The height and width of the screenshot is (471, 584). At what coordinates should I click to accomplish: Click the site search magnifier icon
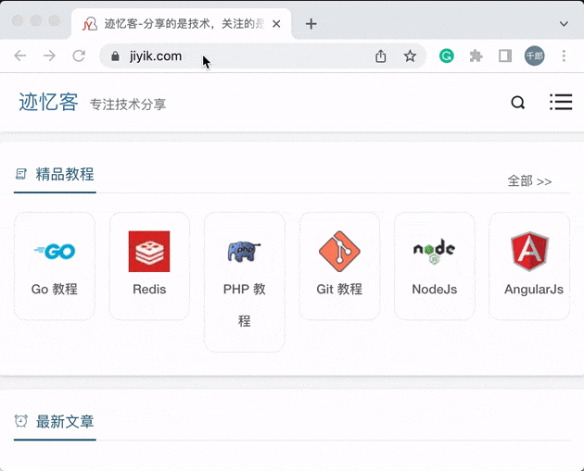pos(517,102)
